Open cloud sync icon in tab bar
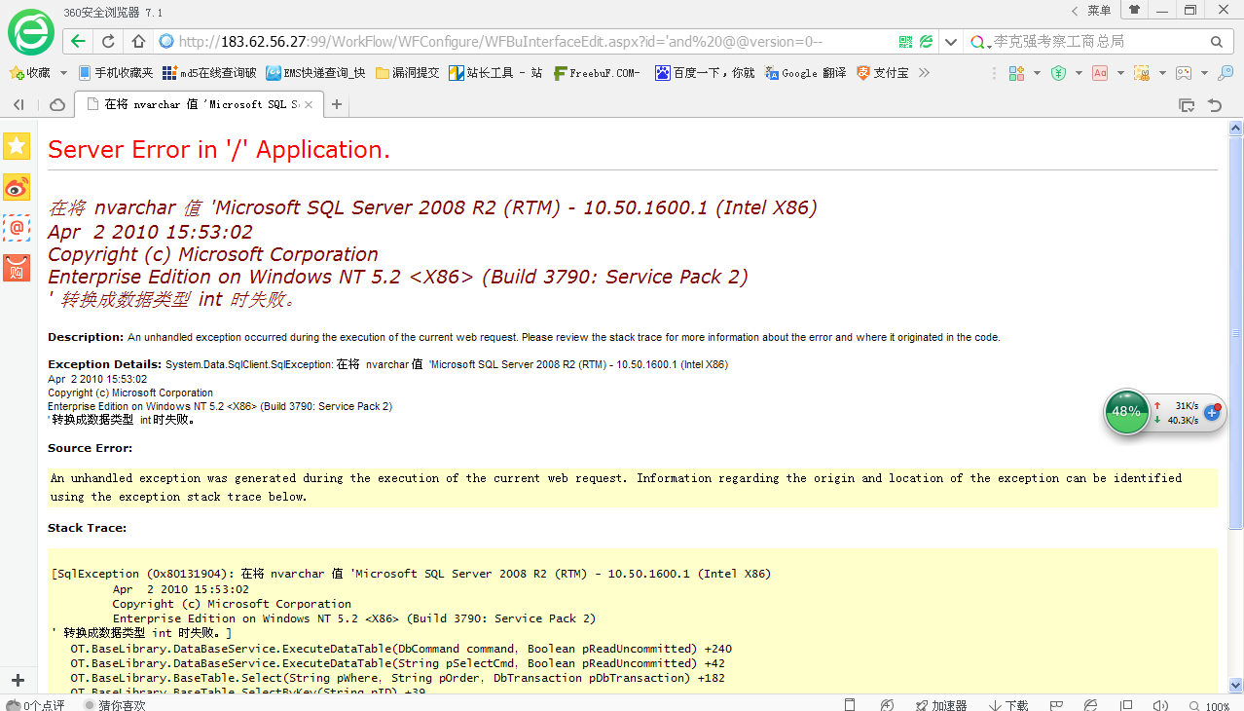This screenshot has height=711, width=1244. (57, 104)
